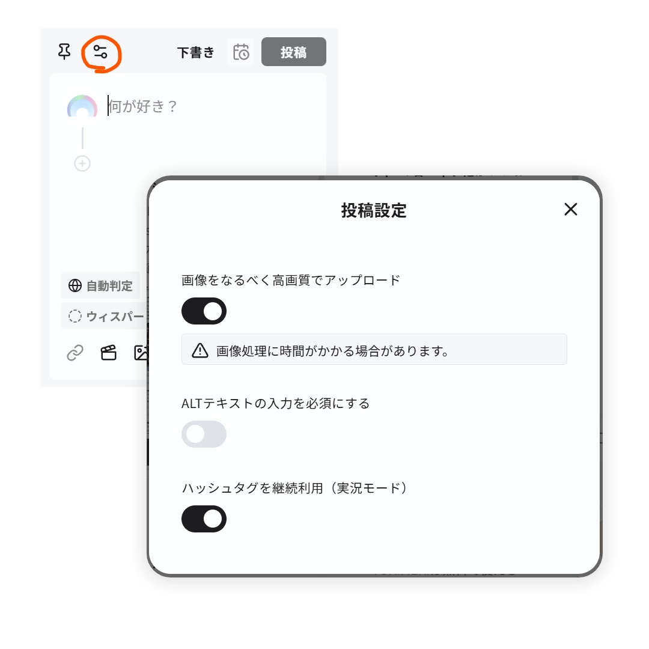Open the 自動判定 language selector

(100, 285)
